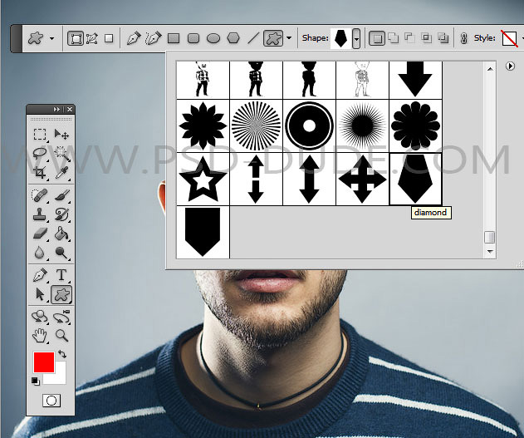This screenshot has height=438, width=524.
Task: Pick the diamond custom shape
Action: click(x=415, y=179)
